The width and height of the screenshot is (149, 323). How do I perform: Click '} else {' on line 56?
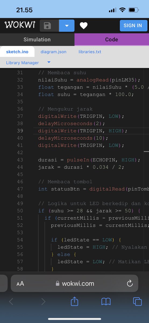point(64,254)
